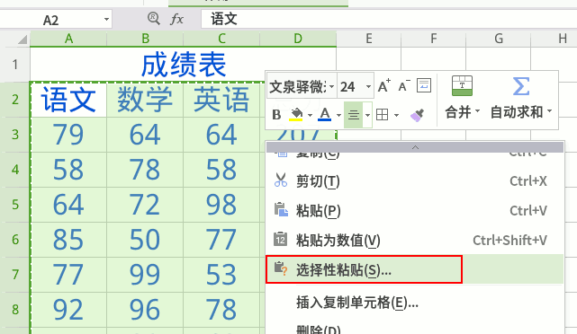The image size is (577, 334).
Task: Click the zoom/lookup icon beside fx
Action: [153, 18]
